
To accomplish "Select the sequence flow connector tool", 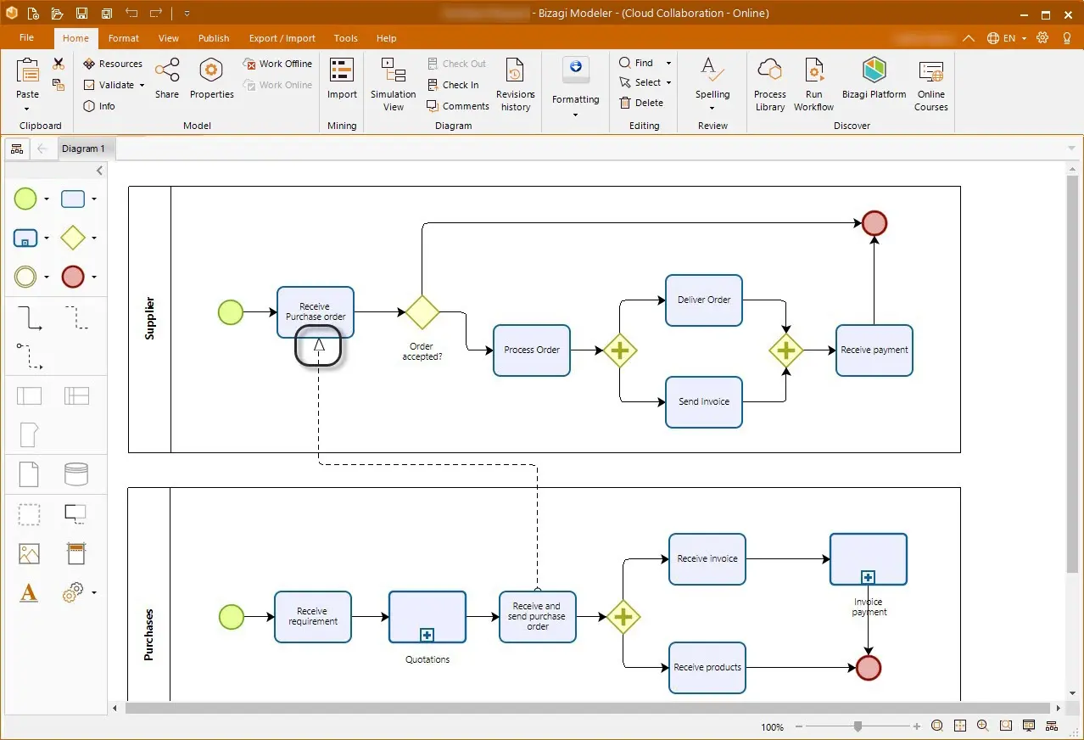I will point(30,318).
